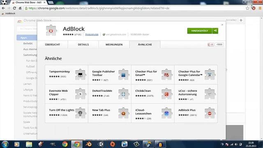263x148 pixels.
Task: Click the share icon beside Hinzugefügt
Action: [x=215, y=31]
